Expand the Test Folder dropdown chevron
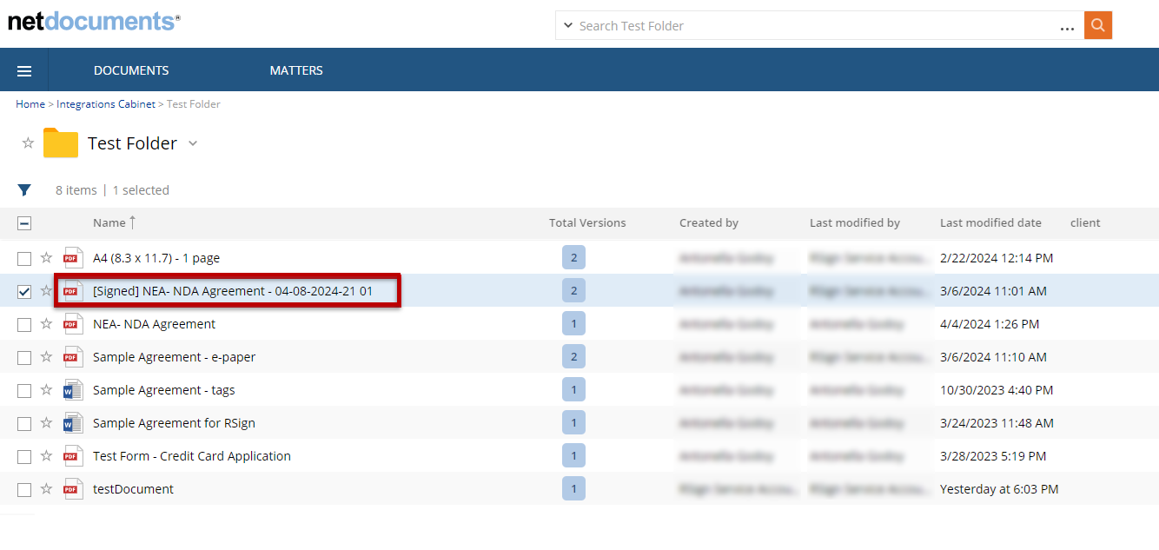 (x=193, y=143)
